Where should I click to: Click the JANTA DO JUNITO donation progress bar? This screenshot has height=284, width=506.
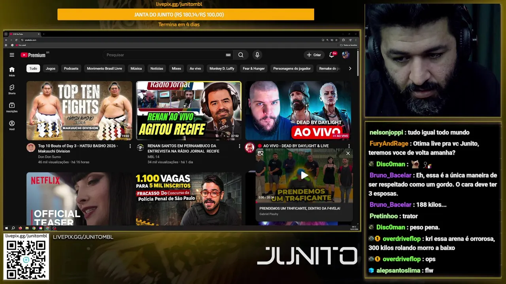[186, 15]
